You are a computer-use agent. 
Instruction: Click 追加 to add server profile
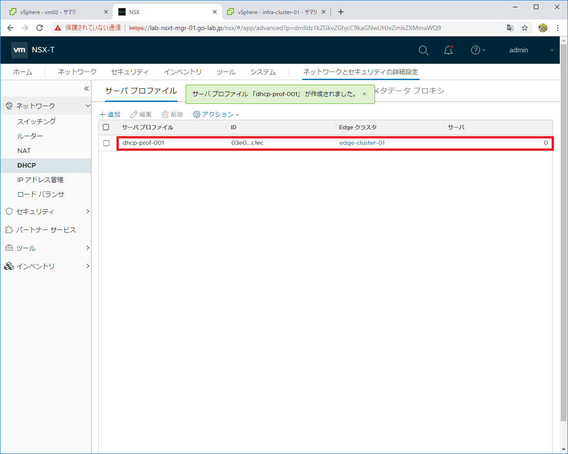[x=110, y=114]
